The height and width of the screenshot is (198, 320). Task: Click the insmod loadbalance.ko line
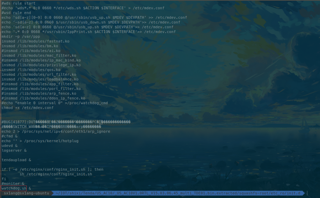39,79
